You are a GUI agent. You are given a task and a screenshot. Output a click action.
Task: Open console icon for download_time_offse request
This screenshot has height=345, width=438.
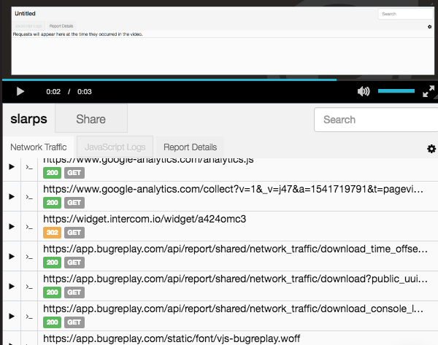point(29,257)
